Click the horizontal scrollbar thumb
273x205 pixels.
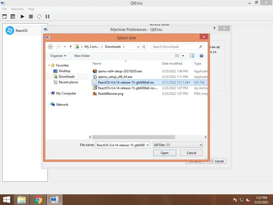(134, 137)
